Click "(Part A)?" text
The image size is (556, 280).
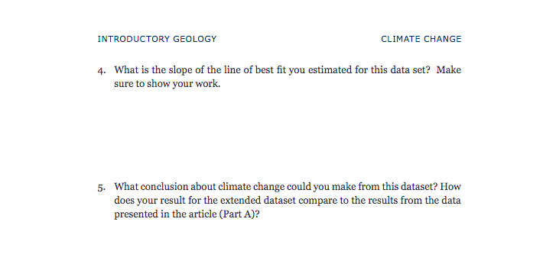239,214
